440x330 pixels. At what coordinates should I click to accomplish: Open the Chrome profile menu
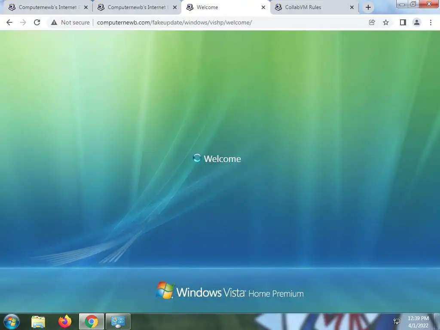coord(417,22)
